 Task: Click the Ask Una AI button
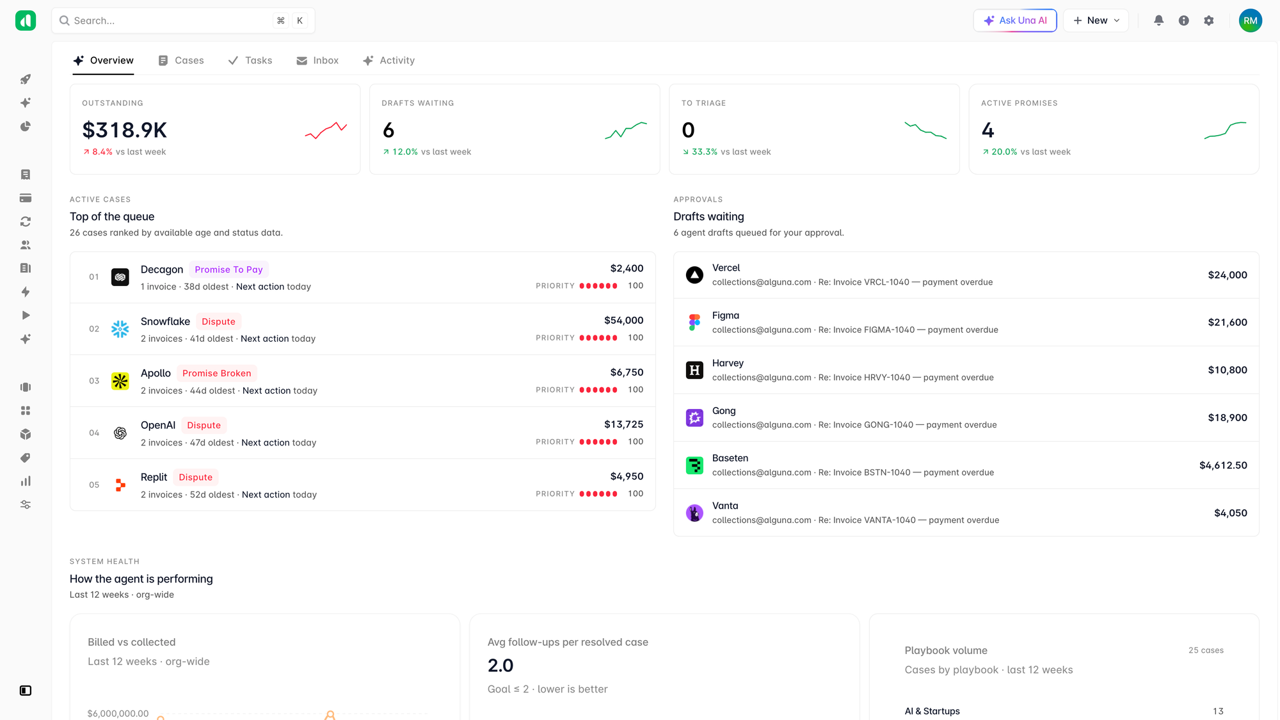[1015, 20]
